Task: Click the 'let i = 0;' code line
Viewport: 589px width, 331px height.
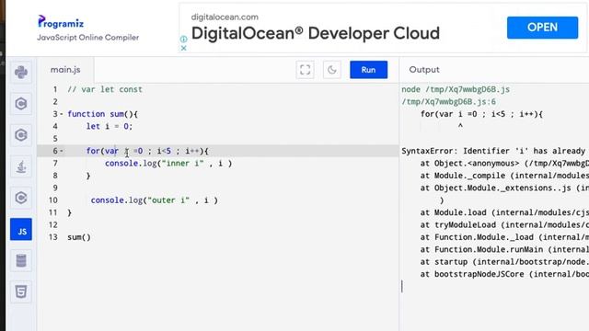Action: pyautogui.click(x=110, y=127)
